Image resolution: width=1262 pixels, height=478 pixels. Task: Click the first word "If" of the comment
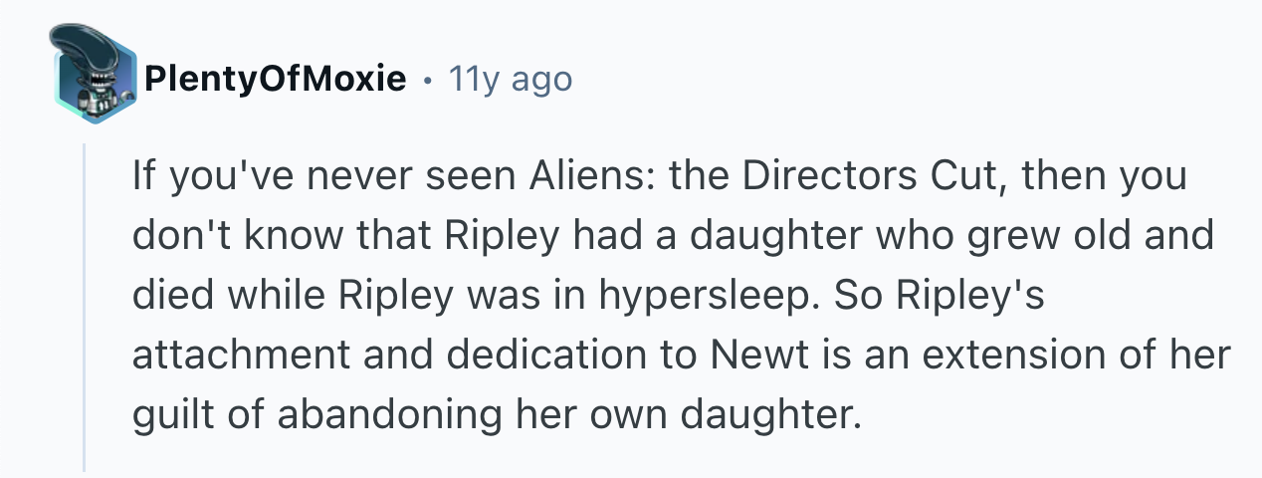(141, 177)
